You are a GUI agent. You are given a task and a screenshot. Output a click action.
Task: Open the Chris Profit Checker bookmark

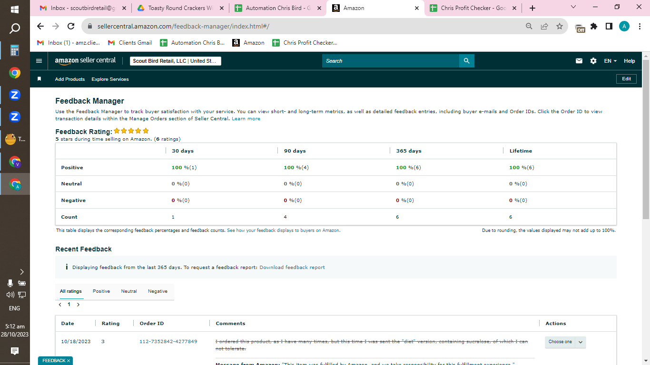(x=305, y=43)
